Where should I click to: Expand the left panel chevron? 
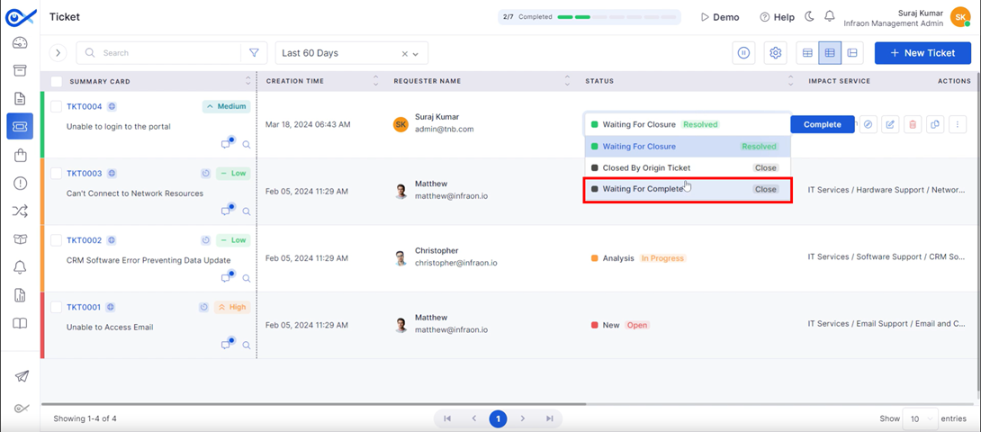click(58, 53)
